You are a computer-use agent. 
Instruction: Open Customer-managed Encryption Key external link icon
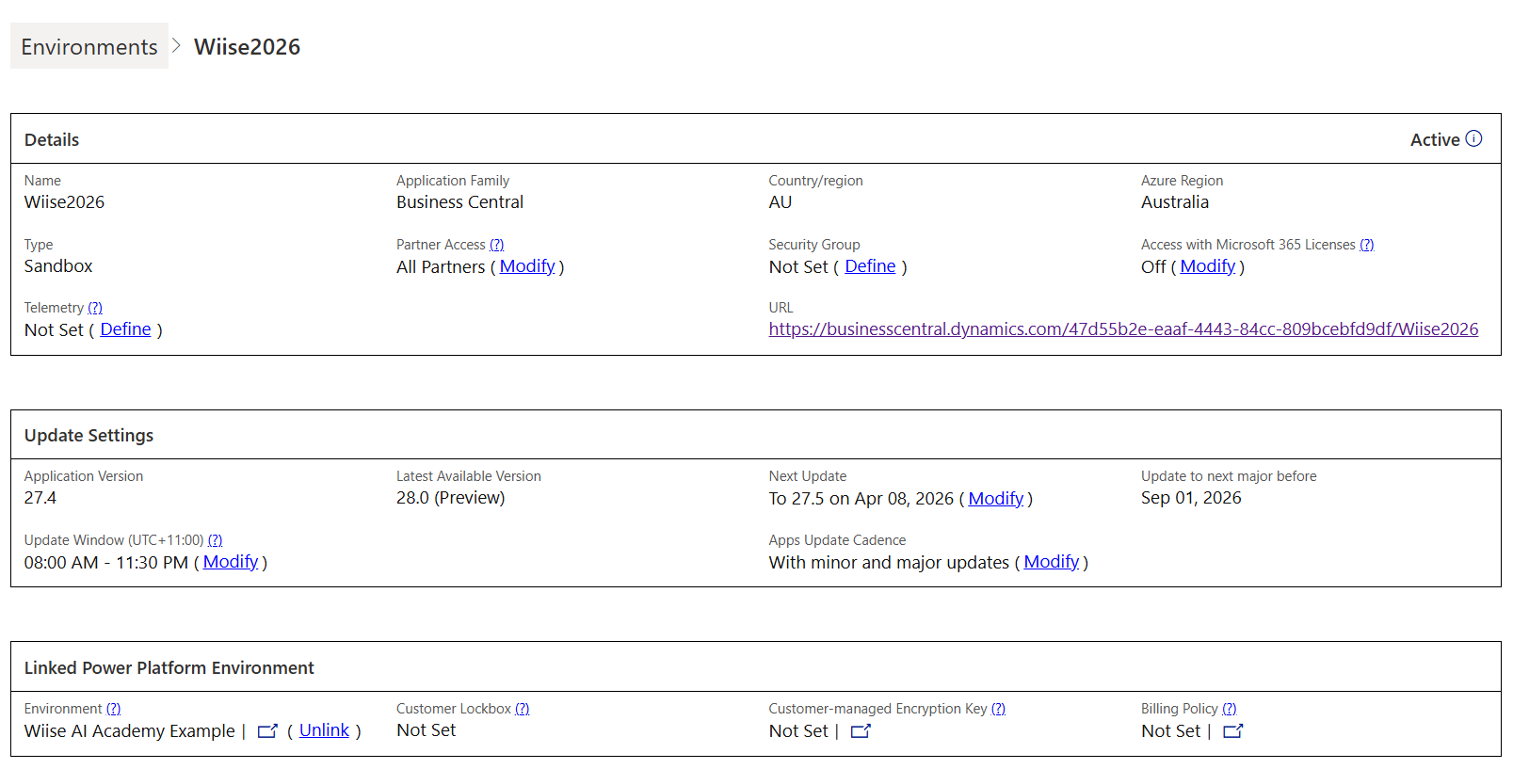861,731
